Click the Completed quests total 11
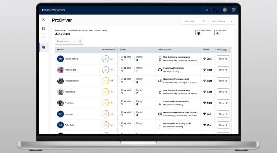277x153 pixels. coord(199,34)
